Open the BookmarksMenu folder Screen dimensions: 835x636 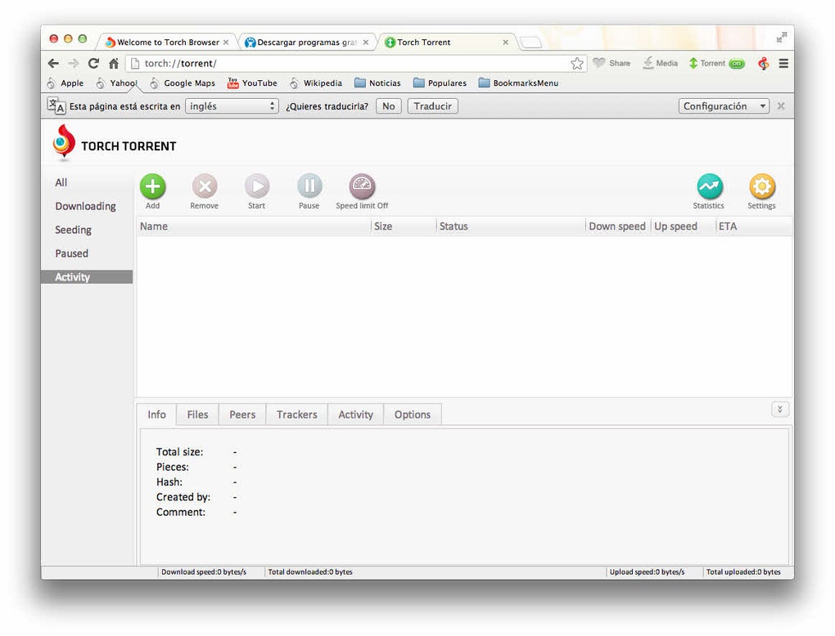[x=518, y=83]
